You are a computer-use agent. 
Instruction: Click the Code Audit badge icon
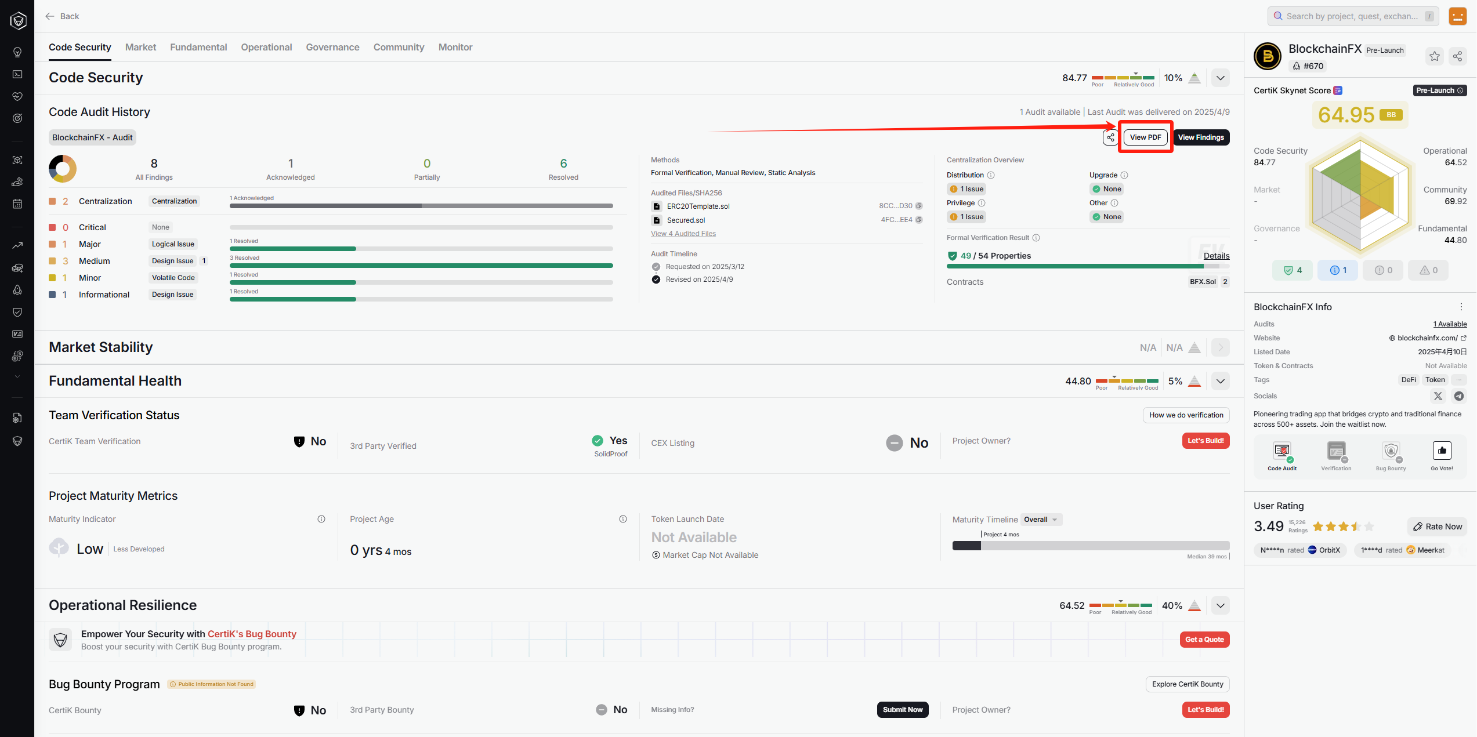click(x=1282, y=451)
